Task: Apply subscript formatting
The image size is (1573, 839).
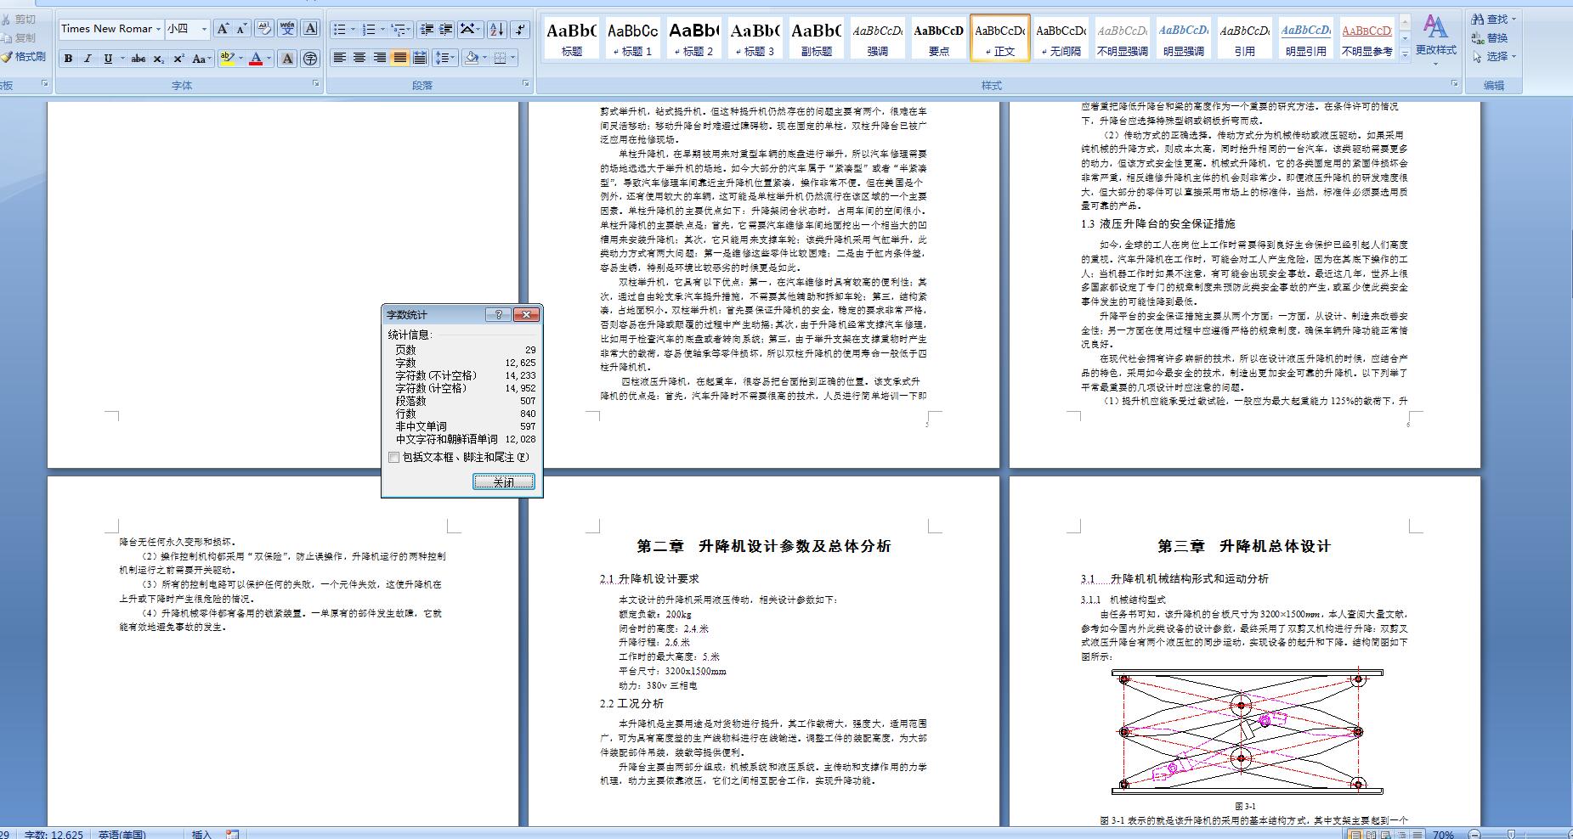Action: 159,59
